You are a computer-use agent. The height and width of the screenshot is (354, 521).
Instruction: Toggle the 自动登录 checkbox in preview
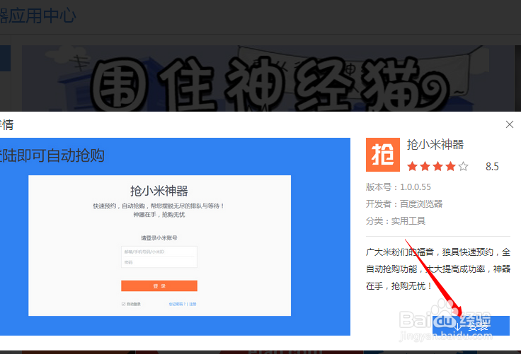pyautogui.click(x=124, y=304)
